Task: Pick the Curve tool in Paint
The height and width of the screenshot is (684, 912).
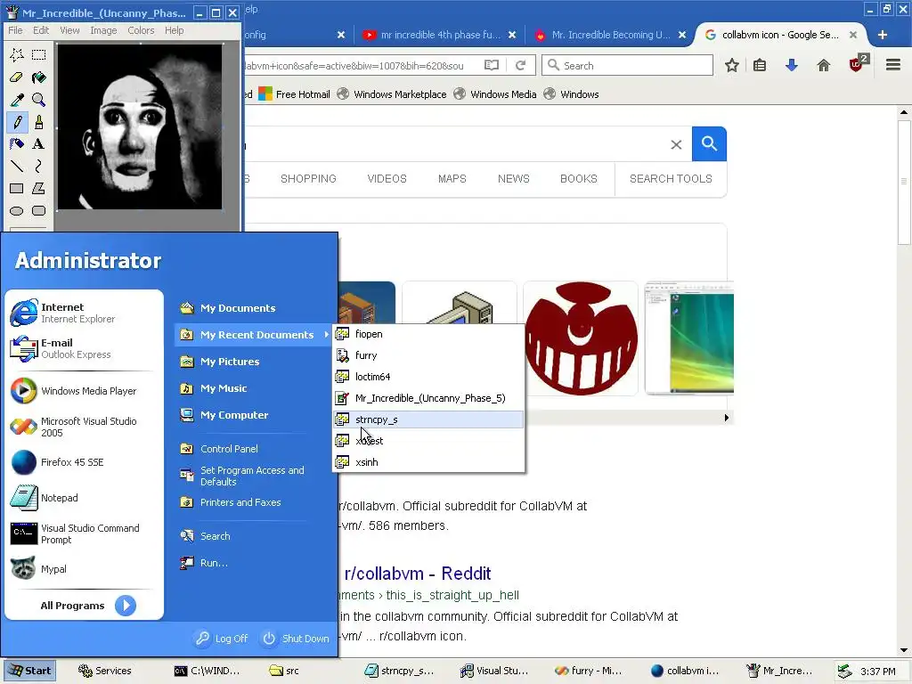Action: point(39,167)
